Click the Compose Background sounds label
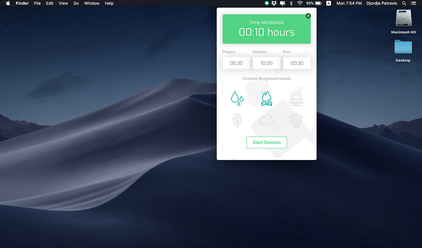Image resolution: width=422 pixels, height=248 pixels. pos(266,79)
